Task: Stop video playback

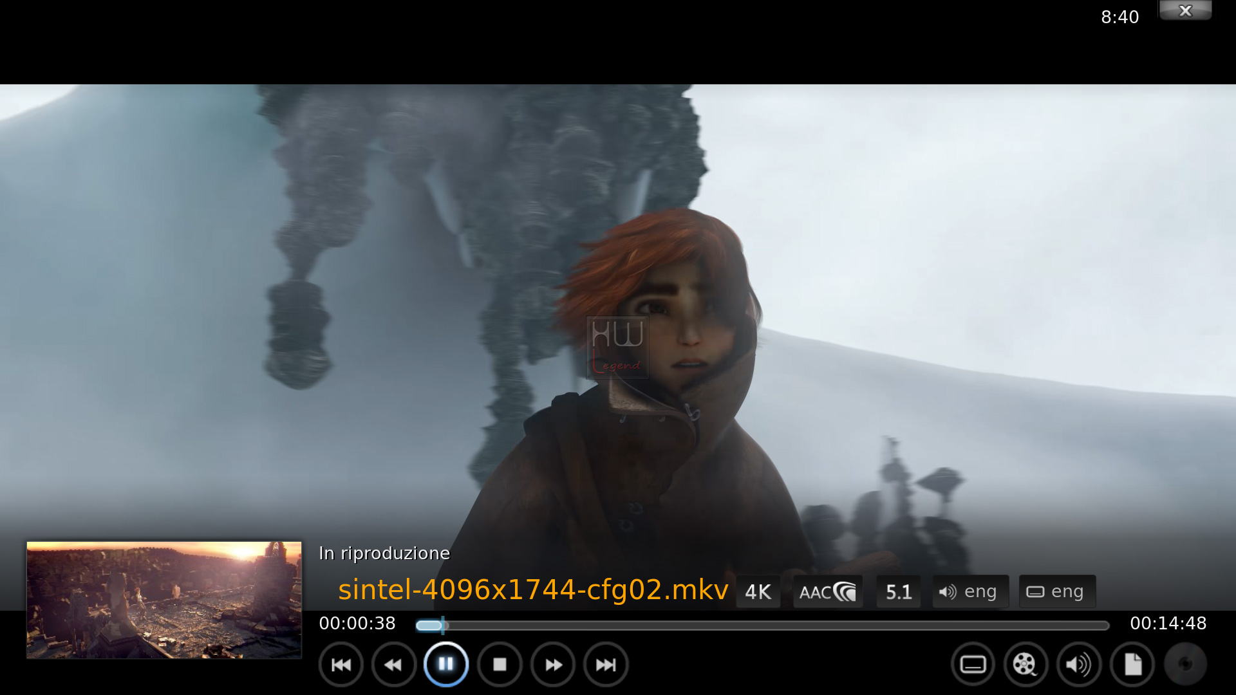Action: point(500,665)
